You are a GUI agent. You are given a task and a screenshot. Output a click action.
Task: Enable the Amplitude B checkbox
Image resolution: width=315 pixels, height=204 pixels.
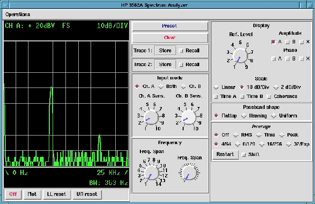click(288, 42)
